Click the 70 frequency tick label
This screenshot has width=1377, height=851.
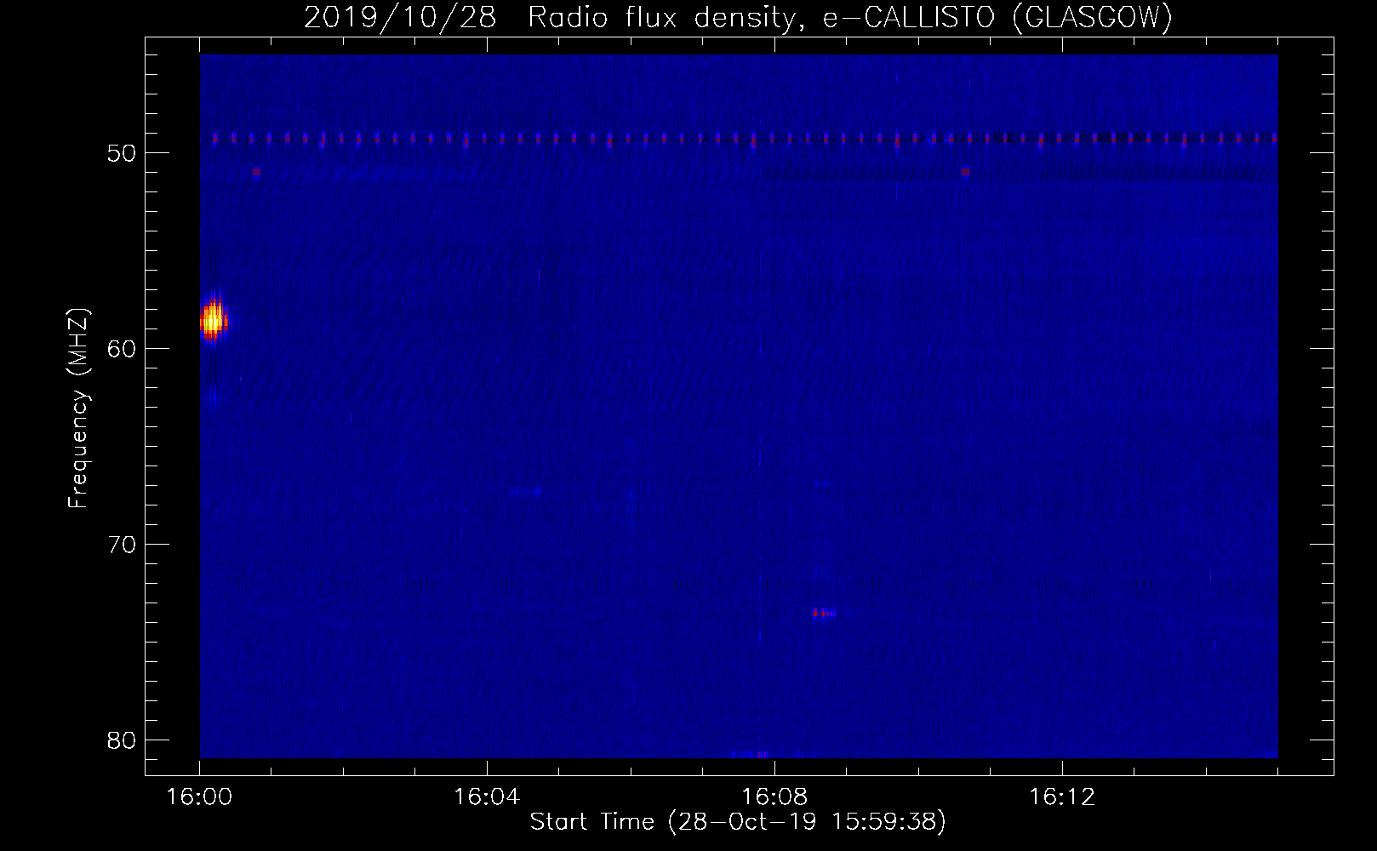click(x=122, y=545)
